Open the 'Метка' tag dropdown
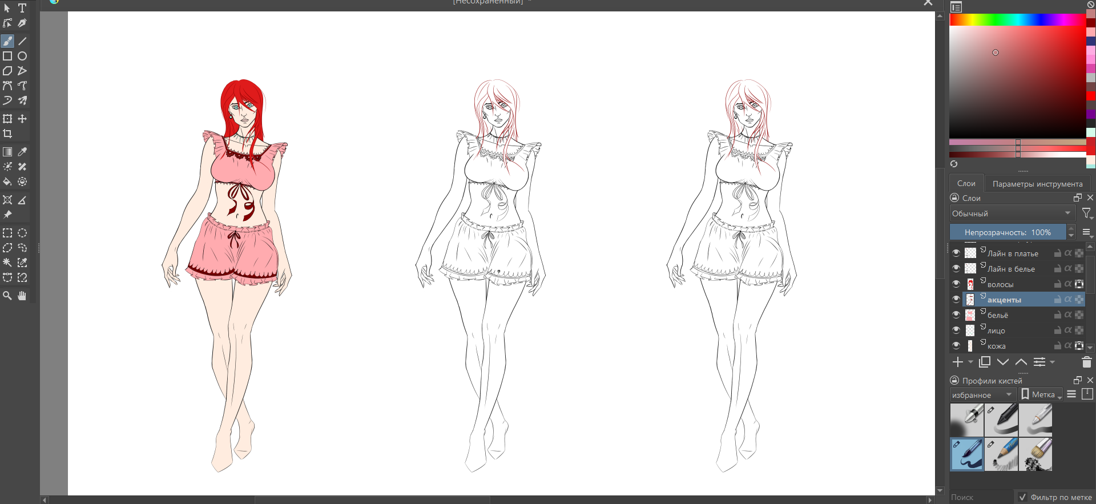The width and height of the screenshot is (1096, 504). point(1041,394)
